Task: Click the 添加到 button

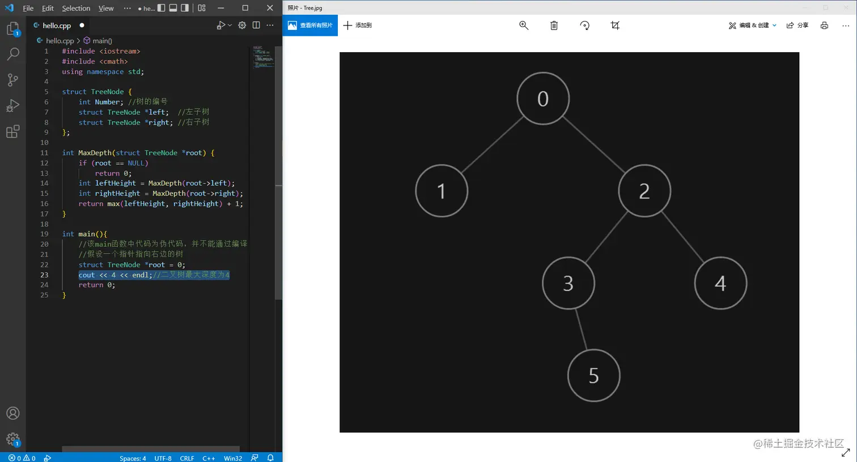Action: click(x=358, y=25)
